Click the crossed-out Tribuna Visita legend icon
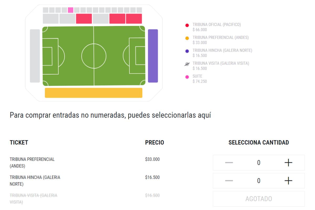This screenshot has width=315, height=210. (187, 64)
